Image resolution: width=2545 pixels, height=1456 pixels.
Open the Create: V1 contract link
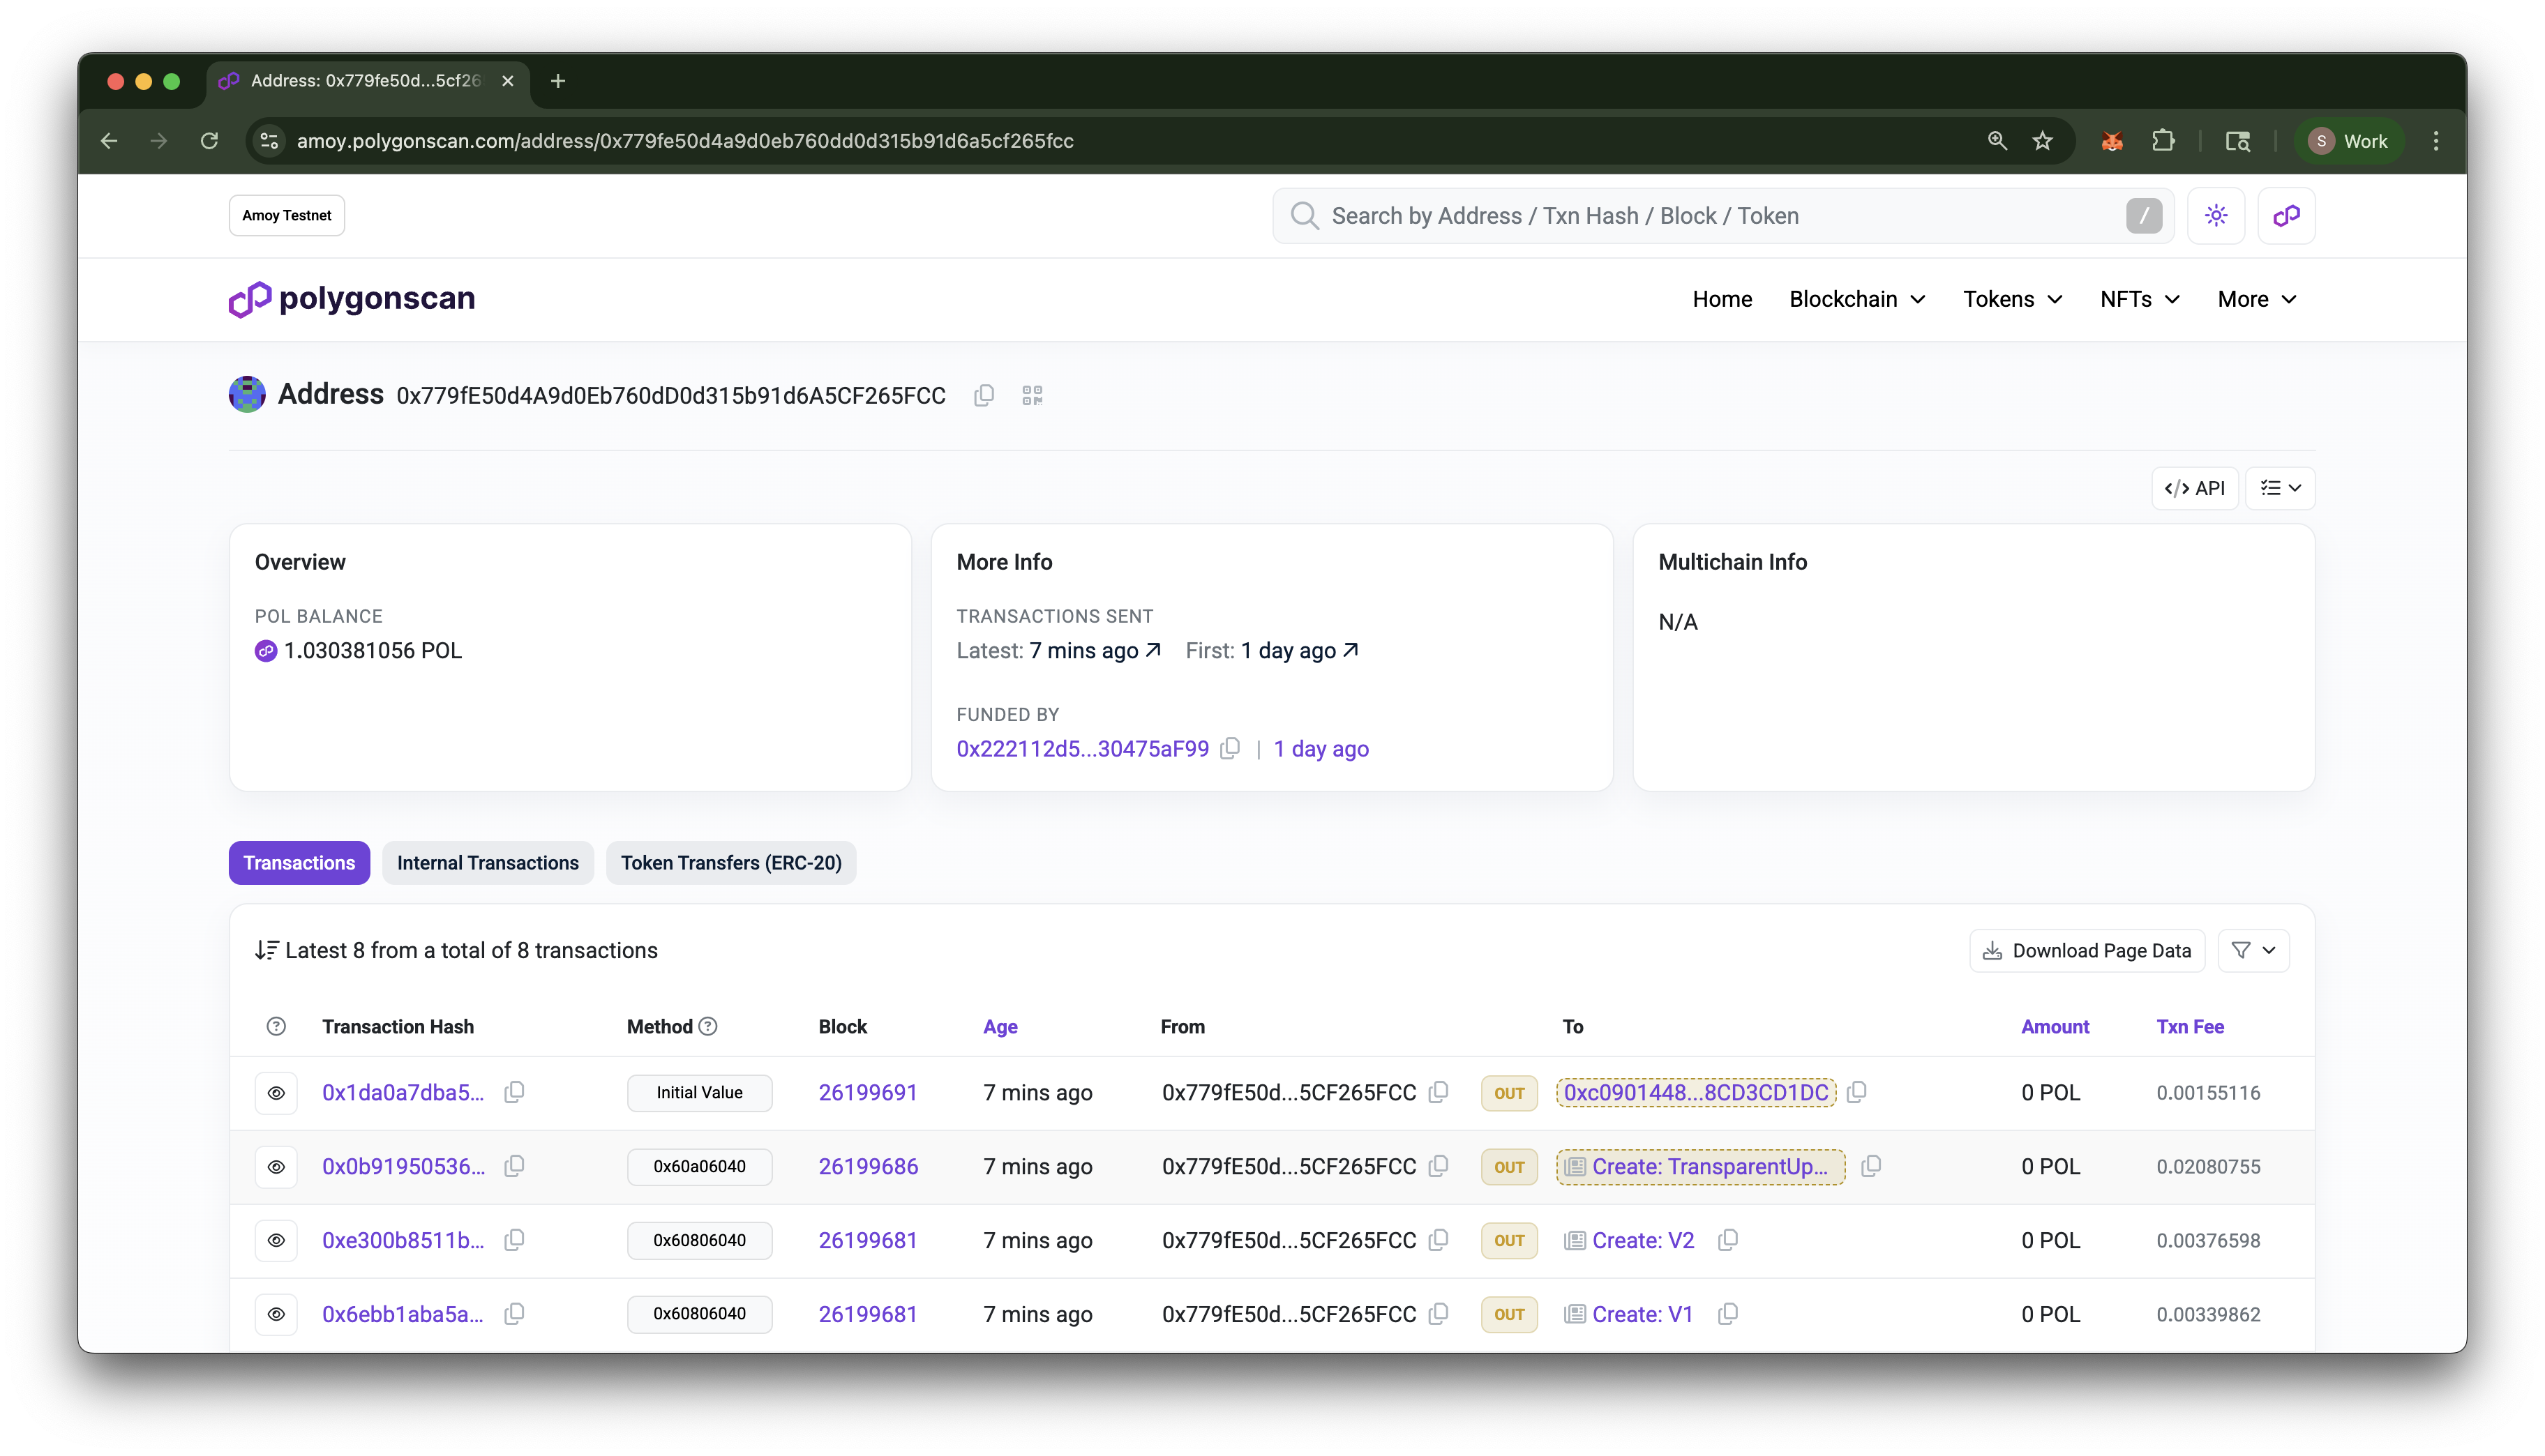[1642, 1314]
